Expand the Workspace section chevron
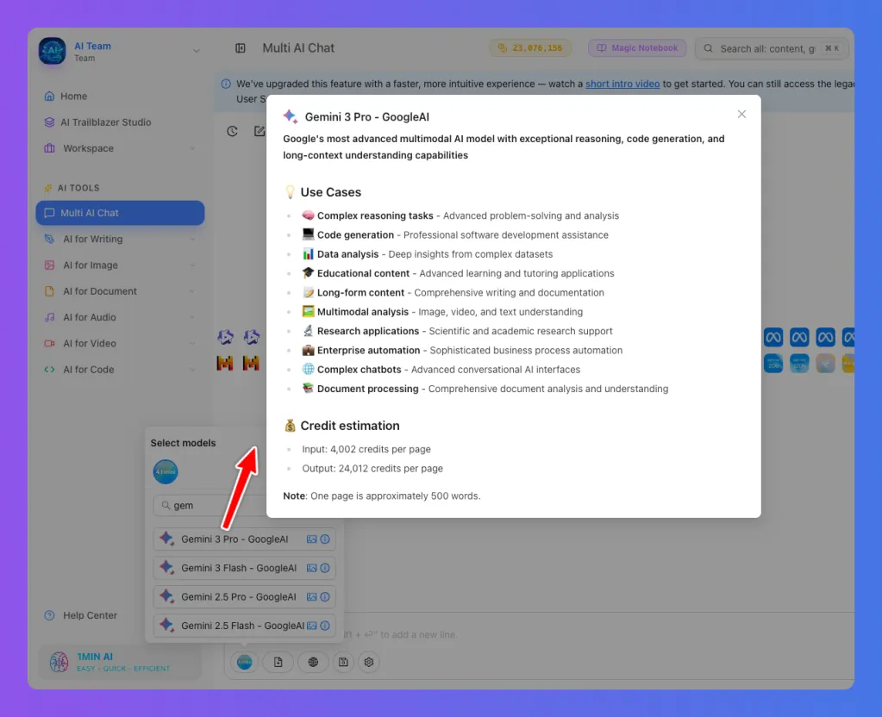The image size is (882, 717). click(x=192, y=148)
